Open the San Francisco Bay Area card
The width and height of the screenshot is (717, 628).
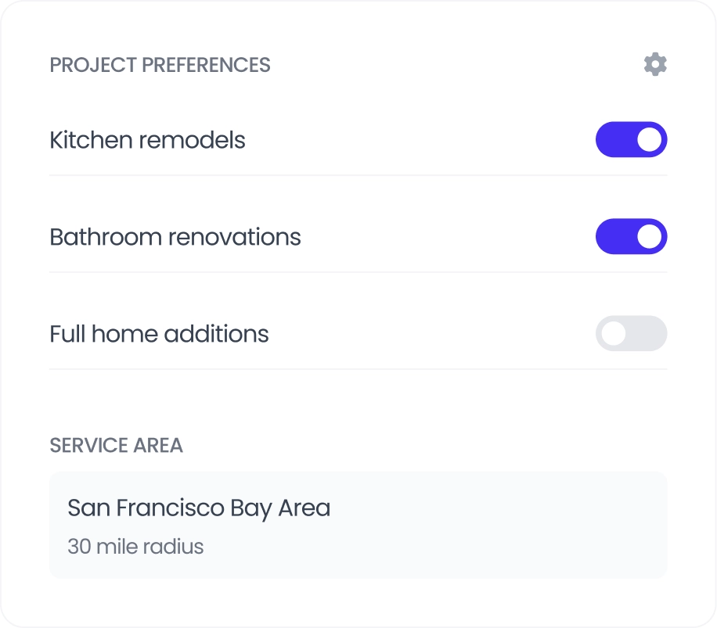tap(358, 524)
